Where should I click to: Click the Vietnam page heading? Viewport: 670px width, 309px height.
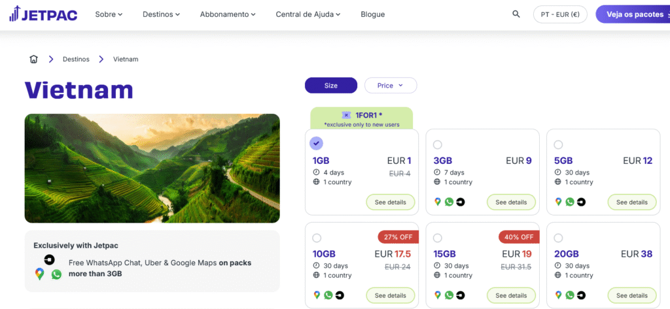coord(79,89)
